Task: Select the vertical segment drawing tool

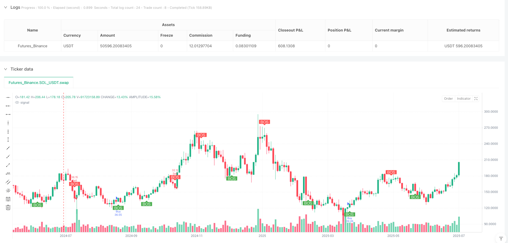Action: (x=8, y=140)
